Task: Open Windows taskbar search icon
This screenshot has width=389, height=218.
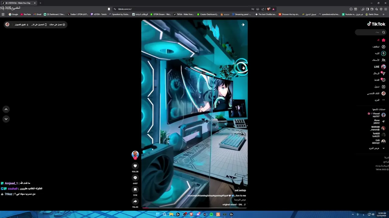Action: tap(164, 214)
